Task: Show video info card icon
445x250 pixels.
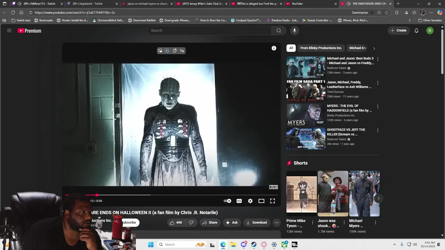Action: (274, 48)
